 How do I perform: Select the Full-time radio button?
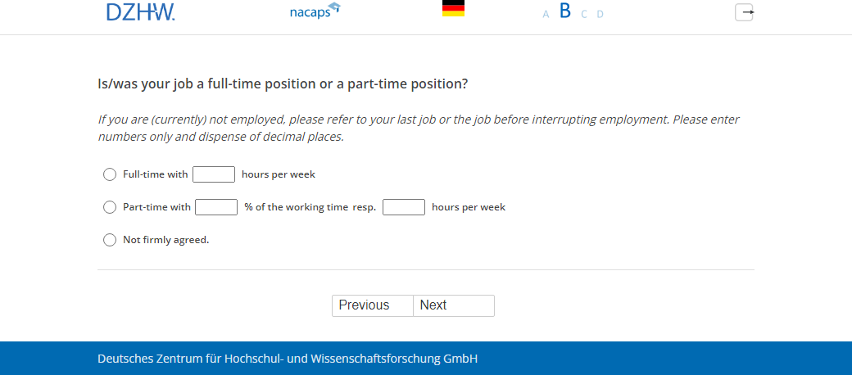point(110,174)
